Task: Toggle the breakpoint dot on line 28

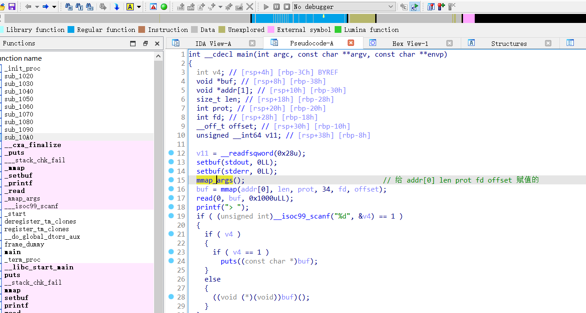Action: tap(171, 297)
